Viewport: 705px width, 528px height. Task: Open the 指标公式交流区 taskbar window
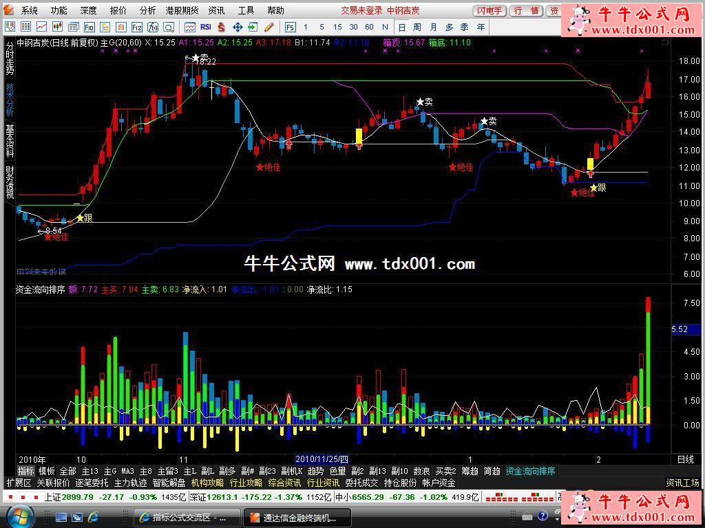click(187, 518)
